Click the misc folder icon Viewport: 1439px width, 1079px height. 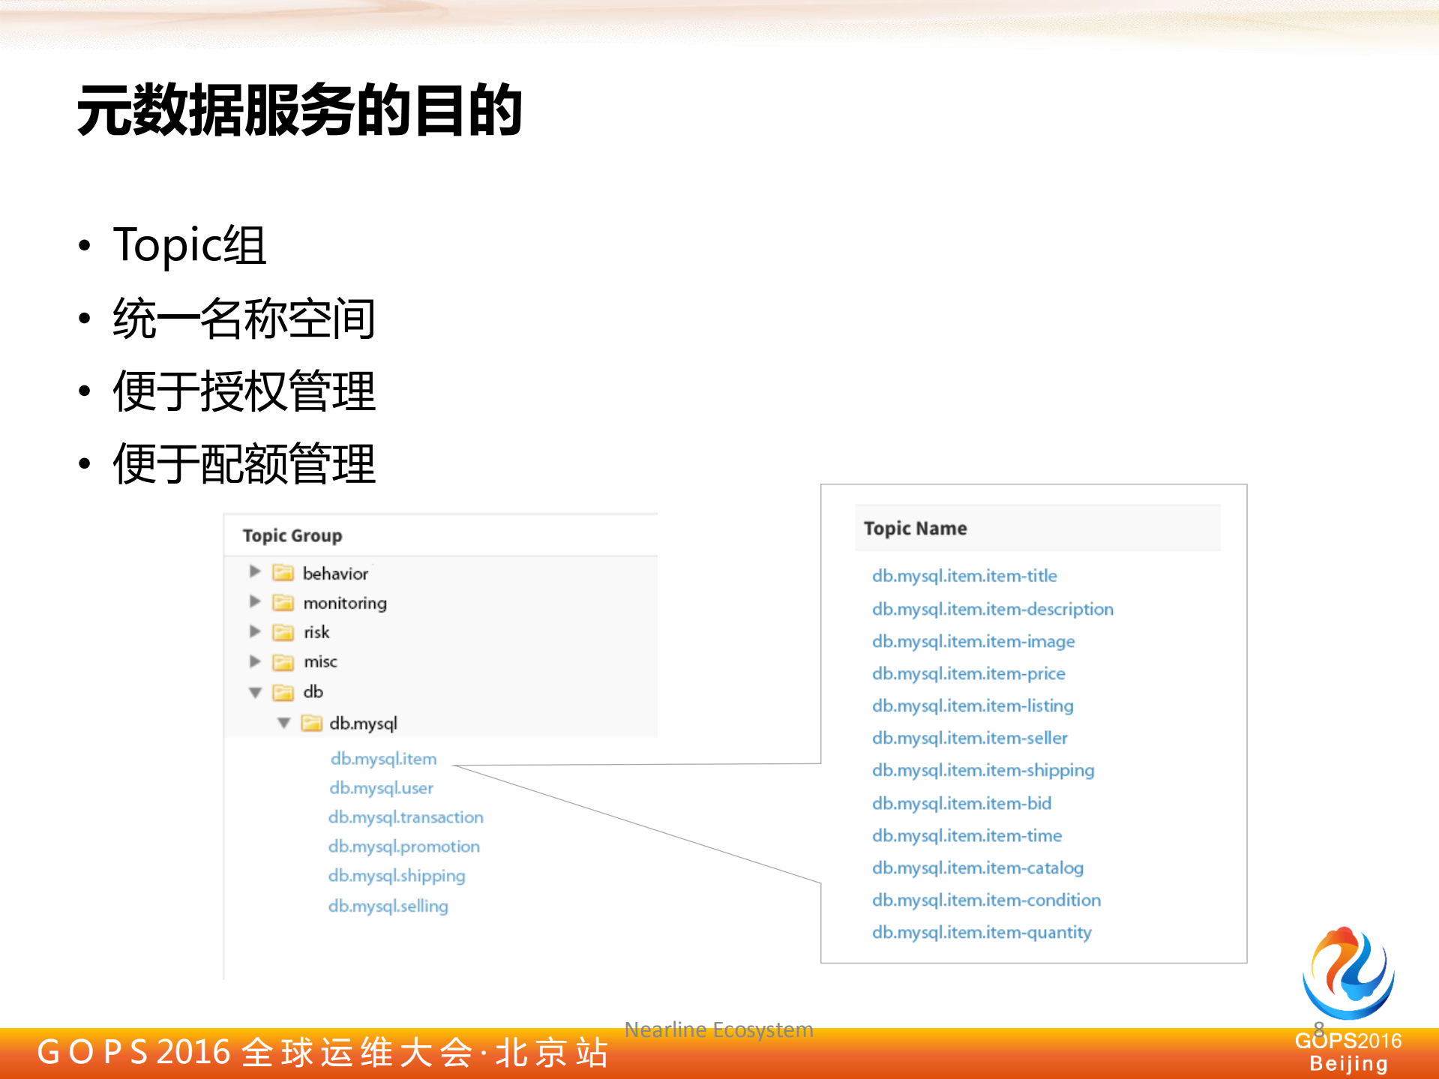283,661
